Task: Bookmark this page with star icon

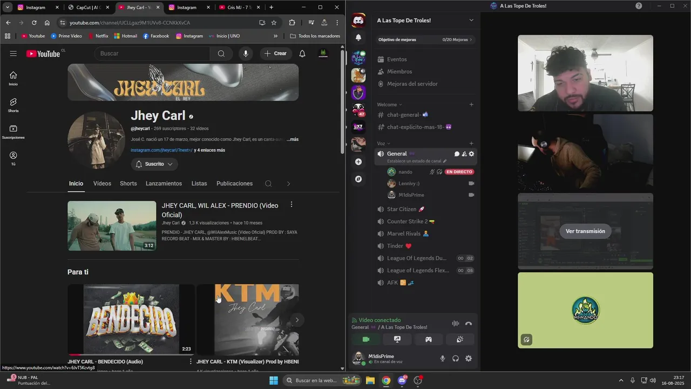Action: point(274,23)
